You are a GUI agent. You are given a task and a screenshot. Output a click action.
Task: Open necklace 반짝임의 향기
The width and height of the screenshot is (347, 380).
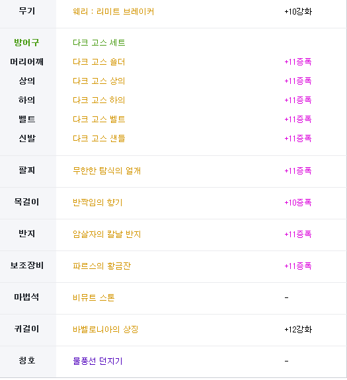98,202
